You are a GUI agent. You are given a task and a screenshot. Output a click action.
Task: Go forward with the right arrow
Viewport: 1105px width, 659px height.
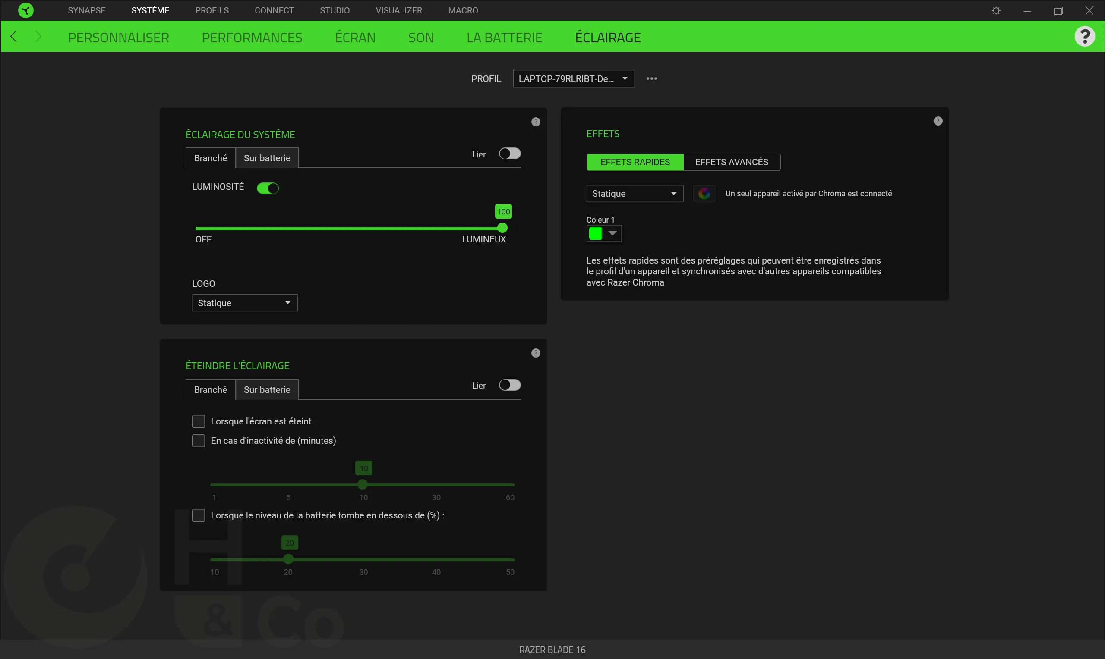[x=38, y=36]
